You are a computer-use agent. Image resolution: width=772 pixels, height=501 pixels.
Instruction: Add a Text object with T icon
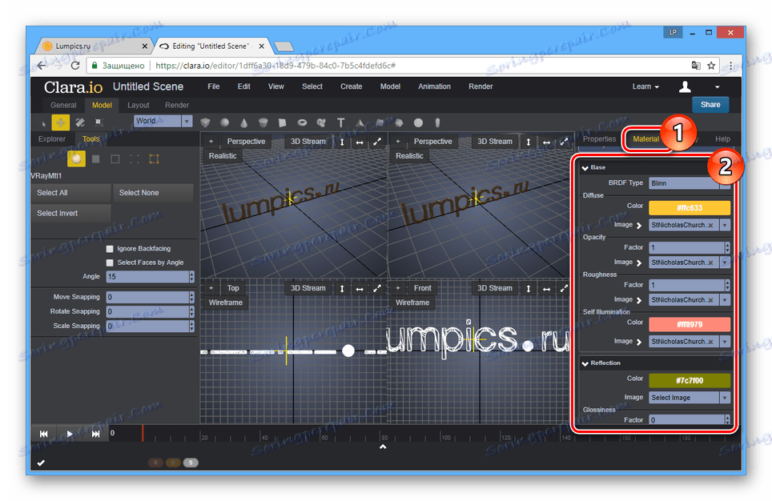pyautogui.click(x=340, y=122)
